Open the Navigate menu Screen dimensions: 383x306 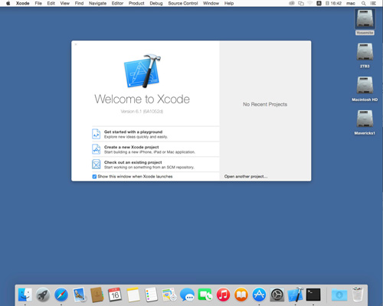[97, 3]
